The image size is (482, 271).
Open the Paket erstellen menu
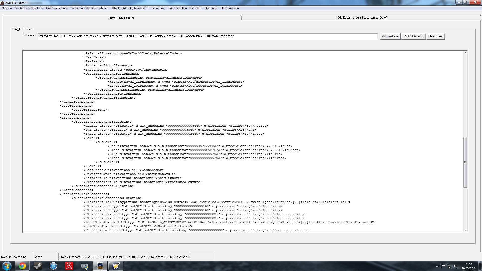[177, 8]
